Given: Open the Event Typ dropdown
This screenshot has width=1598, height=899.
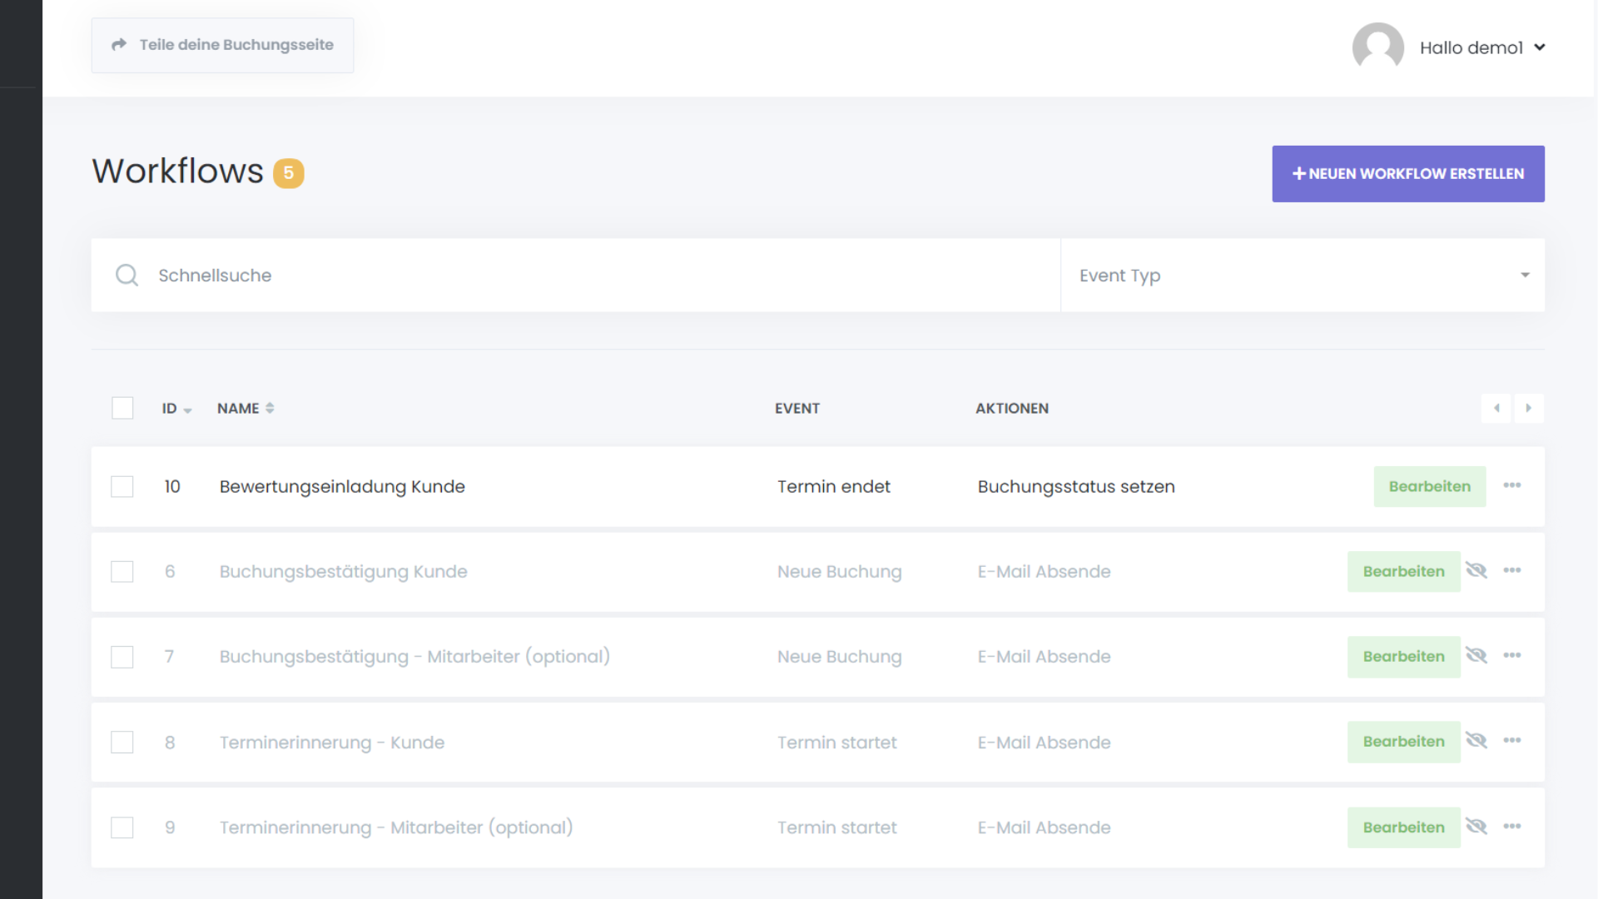Looking at the screenshot, I should pyautogui.click(x=1302, y=276).
